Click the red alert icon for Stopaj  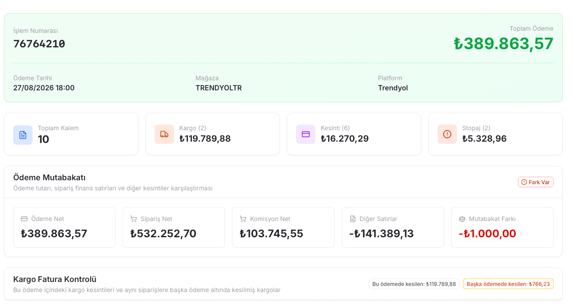click(447, 134)
